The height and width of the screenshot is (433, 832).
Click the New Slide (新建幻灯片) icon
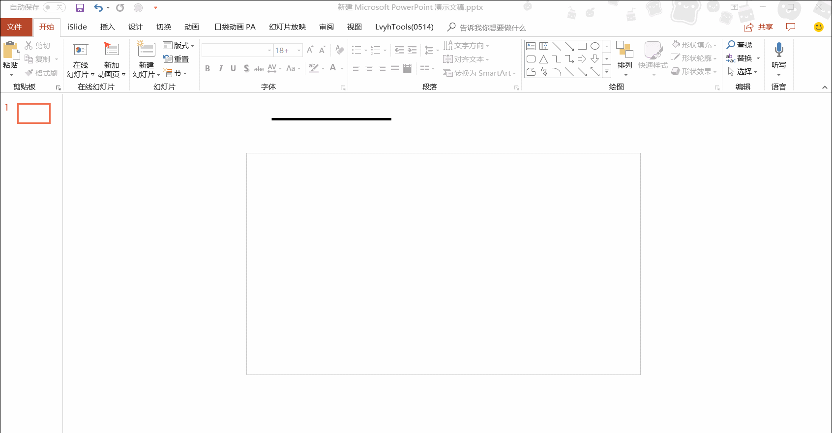(x=146, y=50)
